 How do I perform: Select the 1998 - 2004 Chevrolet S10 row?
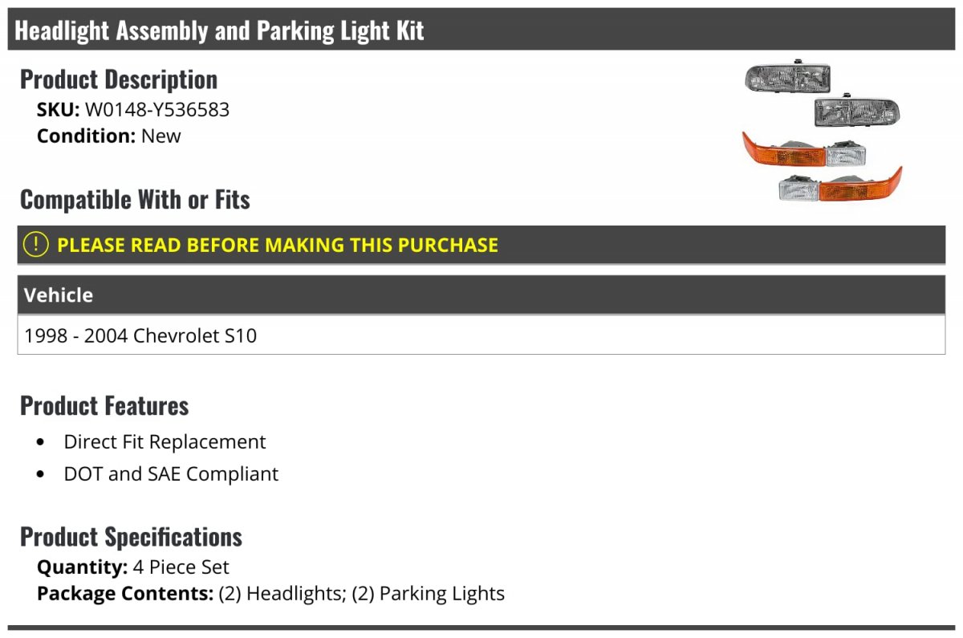(140, 335)
